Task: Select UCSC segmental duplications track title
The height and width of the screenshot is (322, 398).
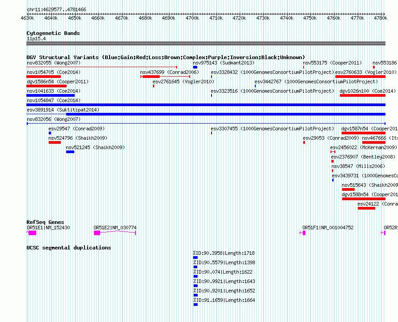Action: coord(69,248)
